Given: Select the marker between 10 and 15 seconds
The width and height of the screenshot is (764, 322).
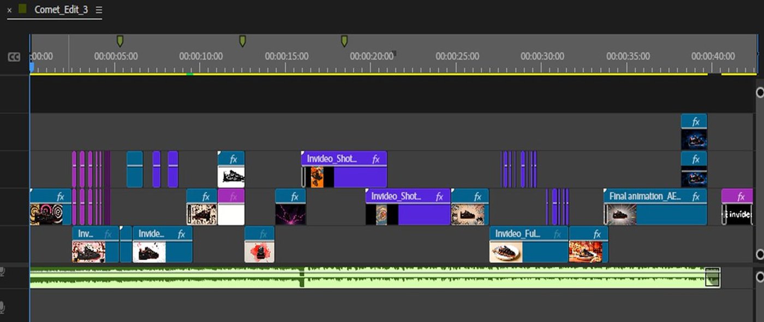Looking at the screenshot, I should point(242,41).
